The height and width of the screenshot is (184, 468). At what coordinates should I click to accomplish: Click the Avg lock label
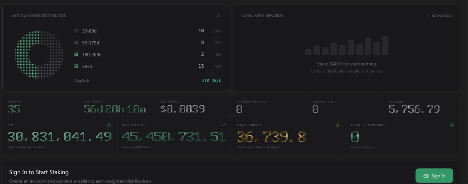click(82, 81)
